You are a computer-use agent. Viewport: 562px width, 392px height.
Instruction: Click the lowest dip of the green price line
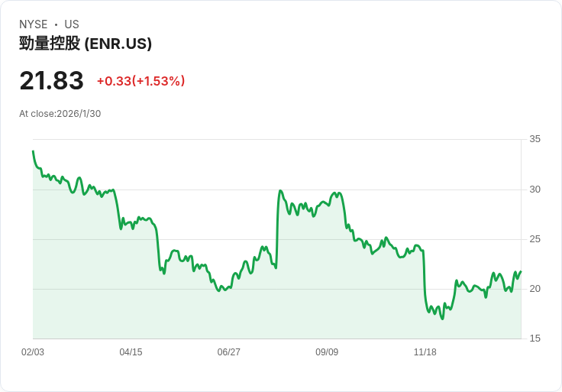point(442,319)
